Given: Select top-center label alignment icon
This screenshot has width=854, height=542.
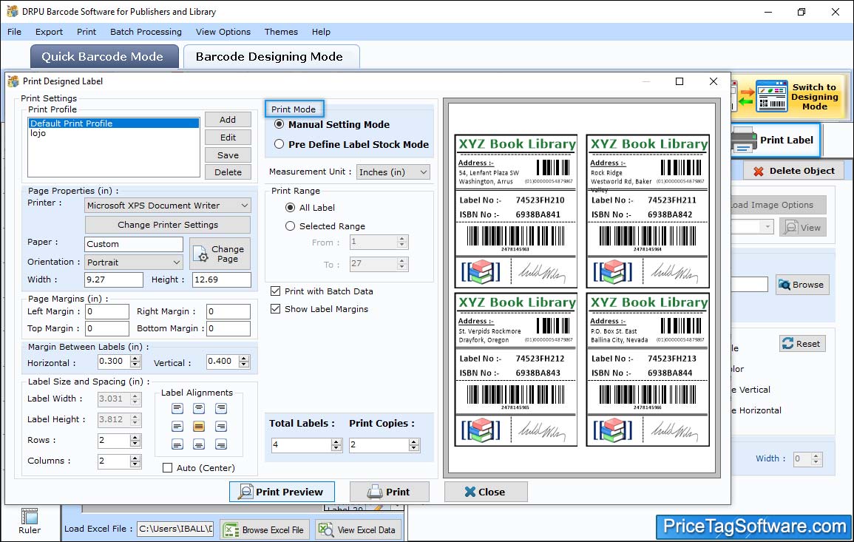Looking at the screenshot, I should click(200, 409).
